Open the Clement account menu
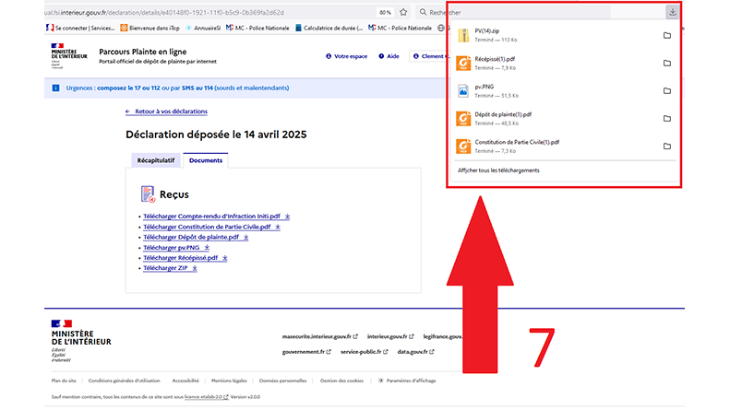This screenshot has height=410, width=730. (x=428, y=56)
